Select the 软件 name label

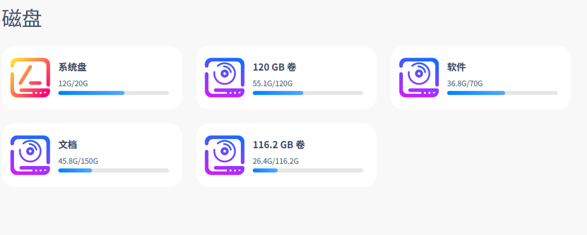point(456,67)
